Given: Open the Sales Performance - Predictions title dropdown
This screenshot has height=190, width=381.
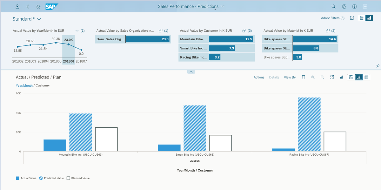Looking at the screenshot, I should [x=223, y=6].
